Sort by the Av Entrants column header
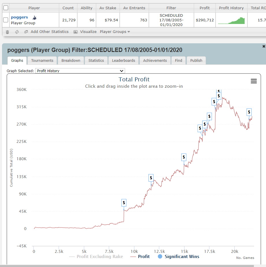This screenshot has height=267, width=266. pos(134,8)
